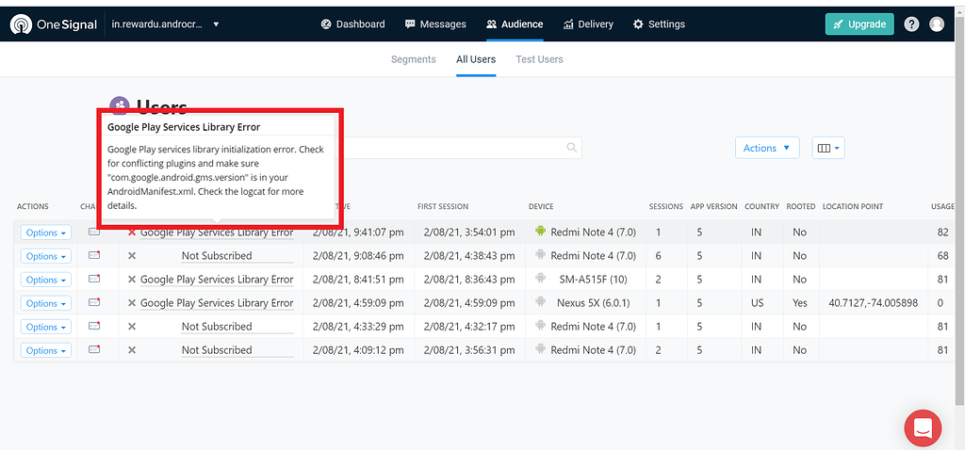The width and height of the screenshot is (965, 450).
Task: Click Not Subscribed in the 4:09:12 pm row
Action: pos(217,350)
